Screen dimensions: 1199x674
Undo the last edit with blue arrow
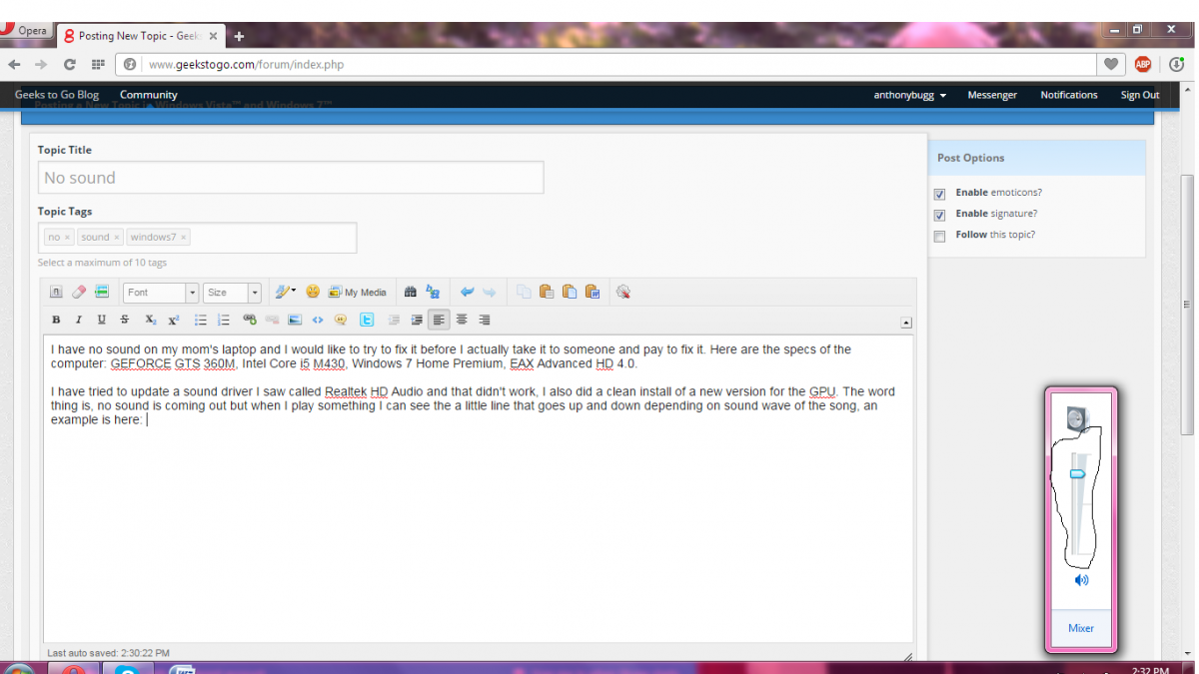point(467,293)
